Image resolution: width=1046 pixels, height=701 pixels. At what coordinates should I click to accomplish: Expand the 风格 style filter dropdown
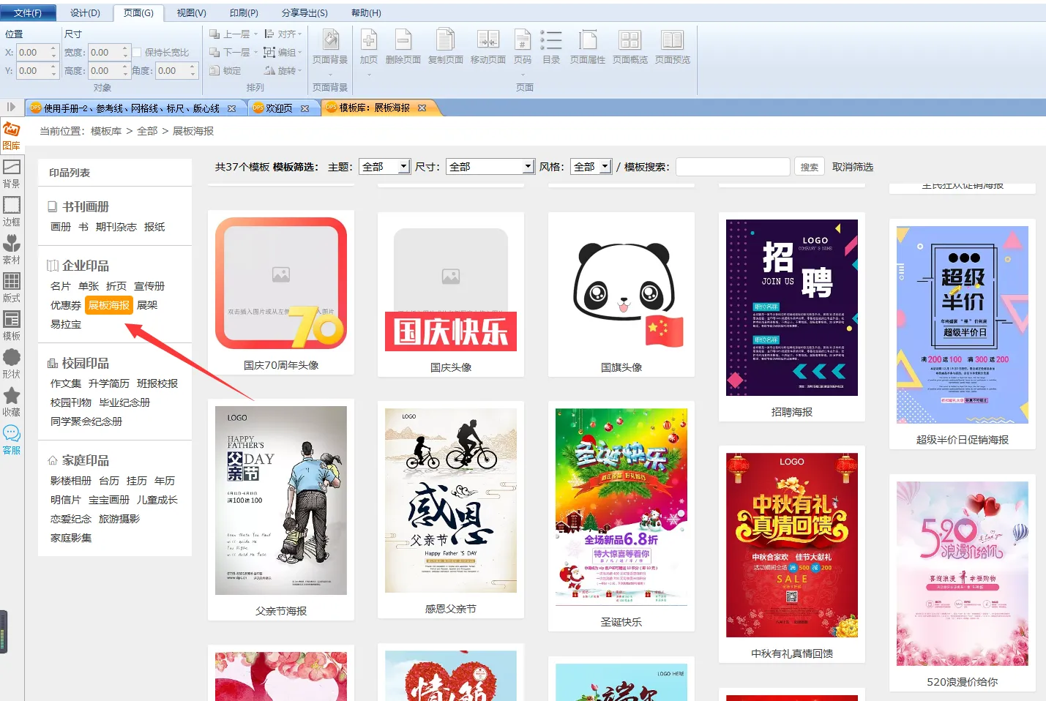(605, 167)
